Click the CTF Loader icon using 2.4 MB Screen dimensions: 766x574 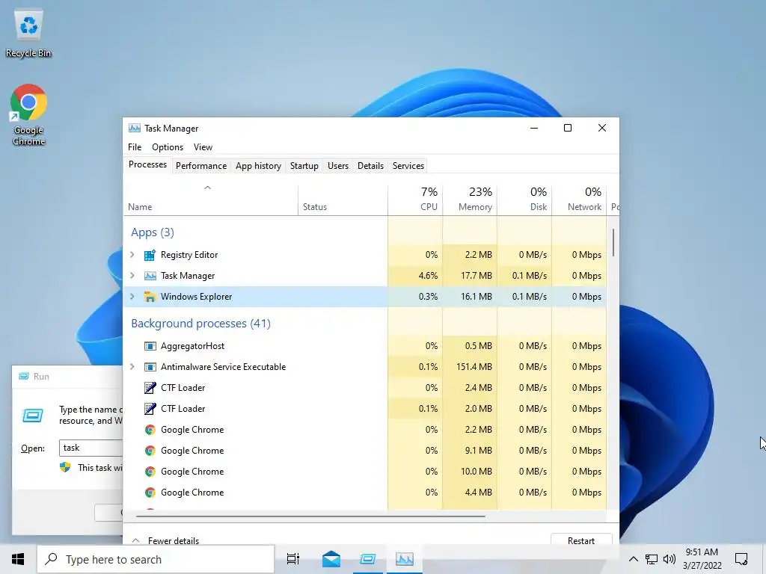(150, 388)
